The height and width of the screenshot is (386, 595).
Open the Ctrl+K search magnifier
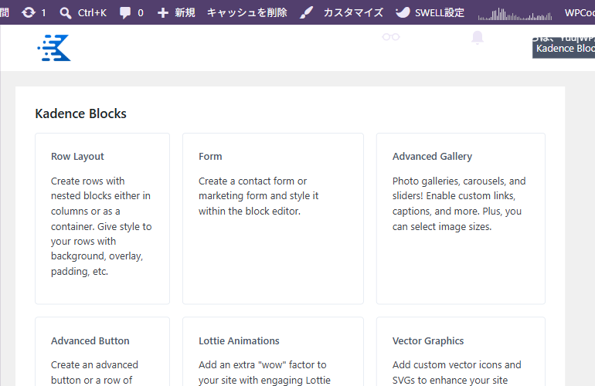(x=65, y=13)
